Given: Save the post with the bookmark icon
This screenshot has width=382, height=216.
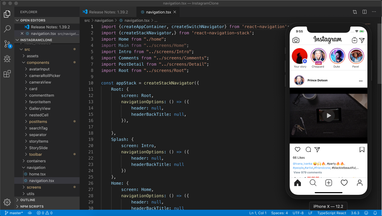Looking at the screenshot, I should point(362,149).
